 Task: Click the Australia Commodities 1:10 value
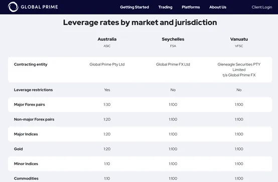coord(107,178)
